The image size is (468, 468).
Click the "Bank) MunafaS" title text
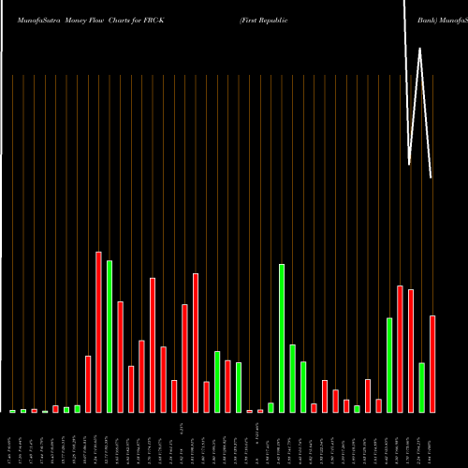click(443, 21)
